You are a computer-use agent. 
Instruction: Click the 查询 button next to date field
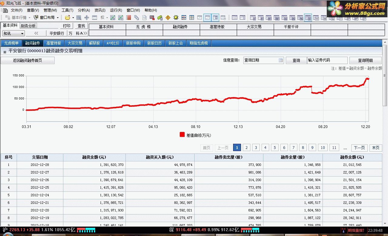(x=296, y=60)
